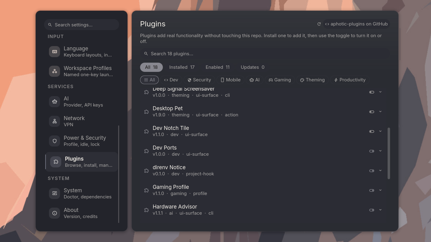Click the About info icon
The width and height of the screenshot is (431, 242).
pos(54,213)
